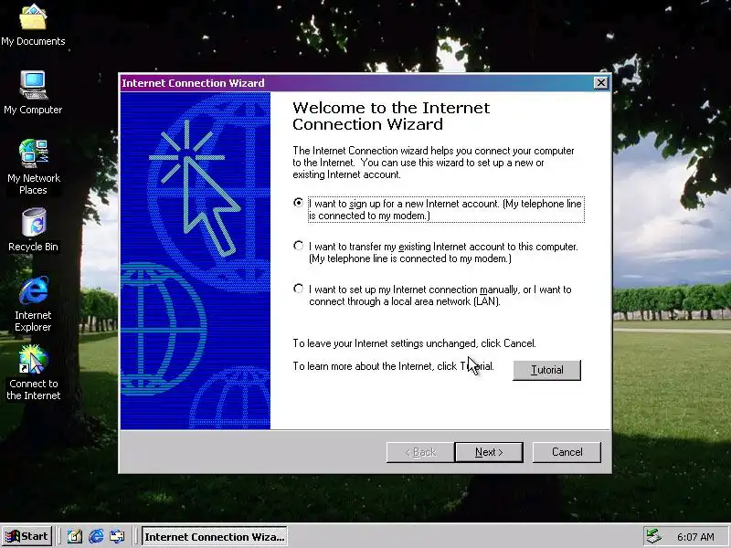Click the disabled Back button
This screenshot has width=731, height=548.
420,452
